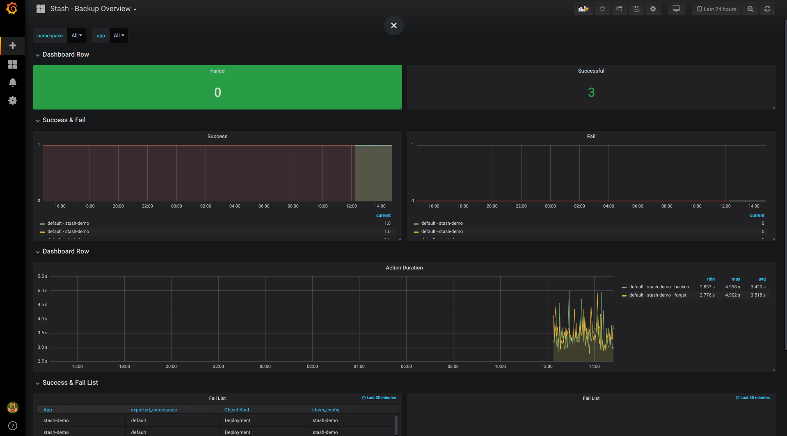Open dashboard settings gear in toolbar
The width and height of the screenshot is (787, 436).
(x=653, y=9)
